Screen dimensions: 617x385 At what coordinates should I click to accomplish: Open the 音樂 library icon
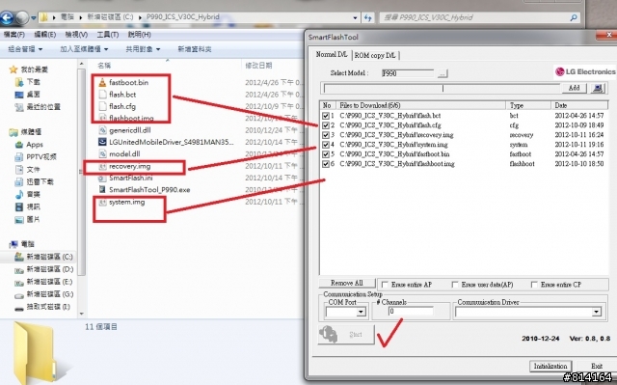point(19,195)
